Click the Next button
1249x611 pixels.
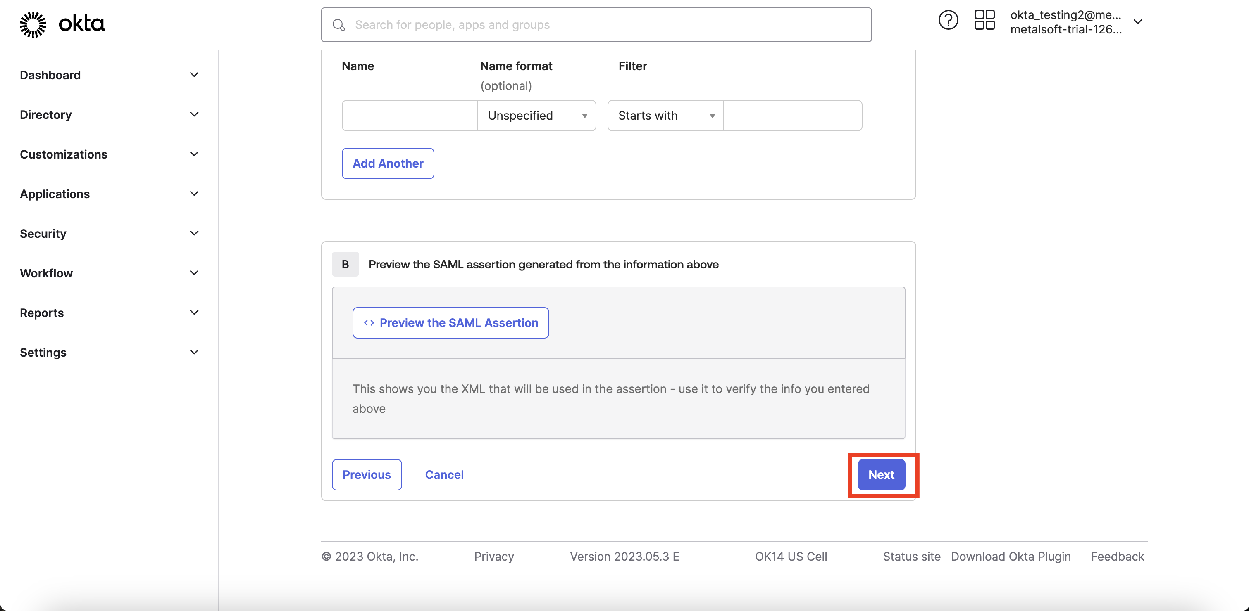point(881,475)
